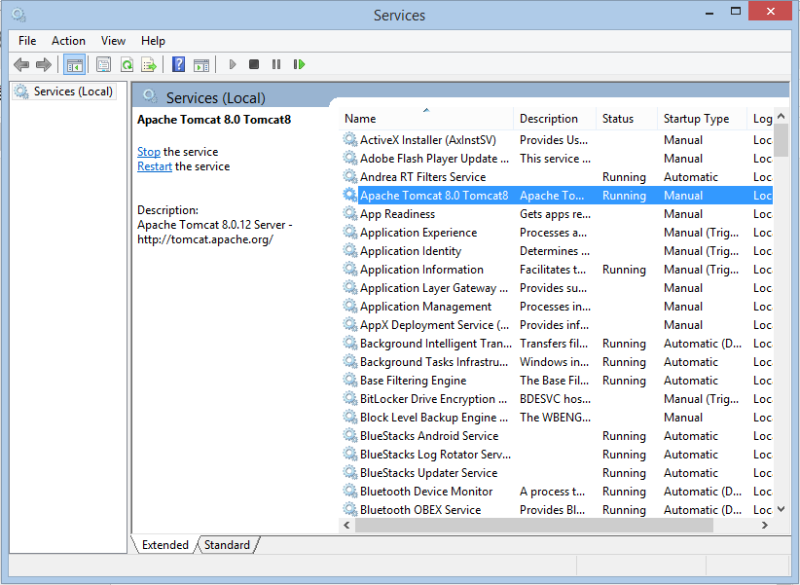800x585 pixels.
Task: Select the BlueStacks Log Rotator Service row
Action: click(x=556, y=454)
